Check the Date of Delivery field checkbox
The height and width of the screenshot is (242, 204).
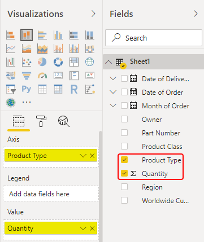124,78
